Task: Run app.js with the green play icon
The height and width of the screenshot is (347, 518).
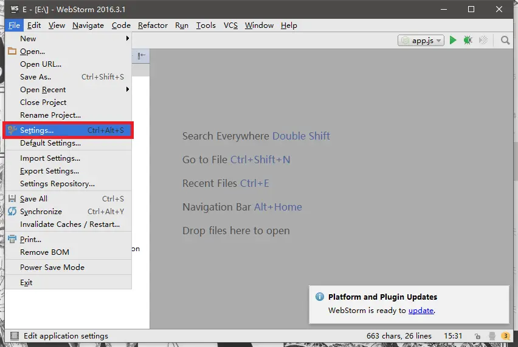Action: pyautogui.click(x=453, y=40)
